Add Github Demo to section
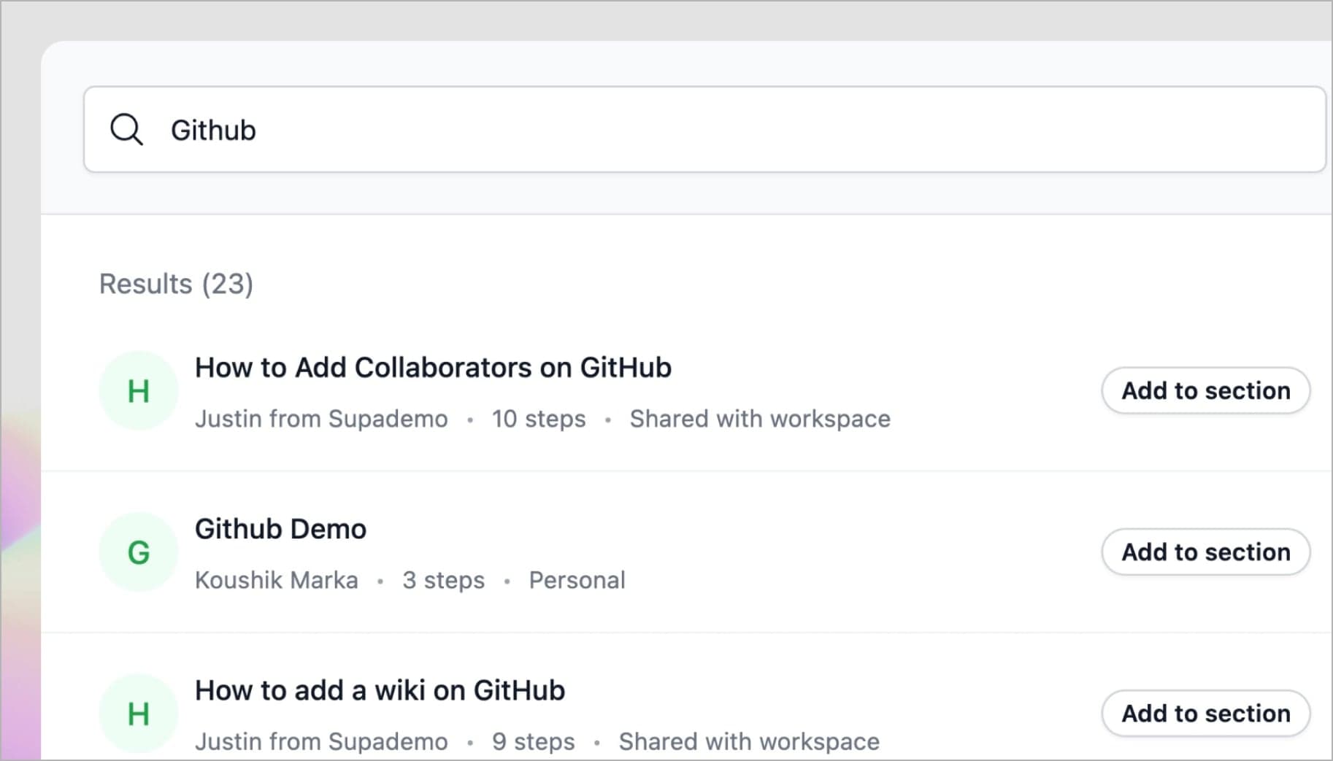1333x761 pixels. pyautogui.click(x=1205, y=552)
